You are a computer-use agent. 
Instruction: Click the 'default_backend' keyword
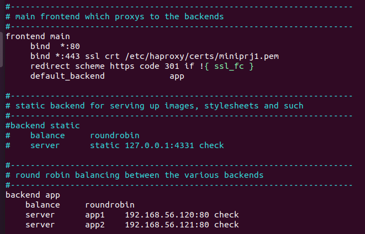tap(67, 76)
